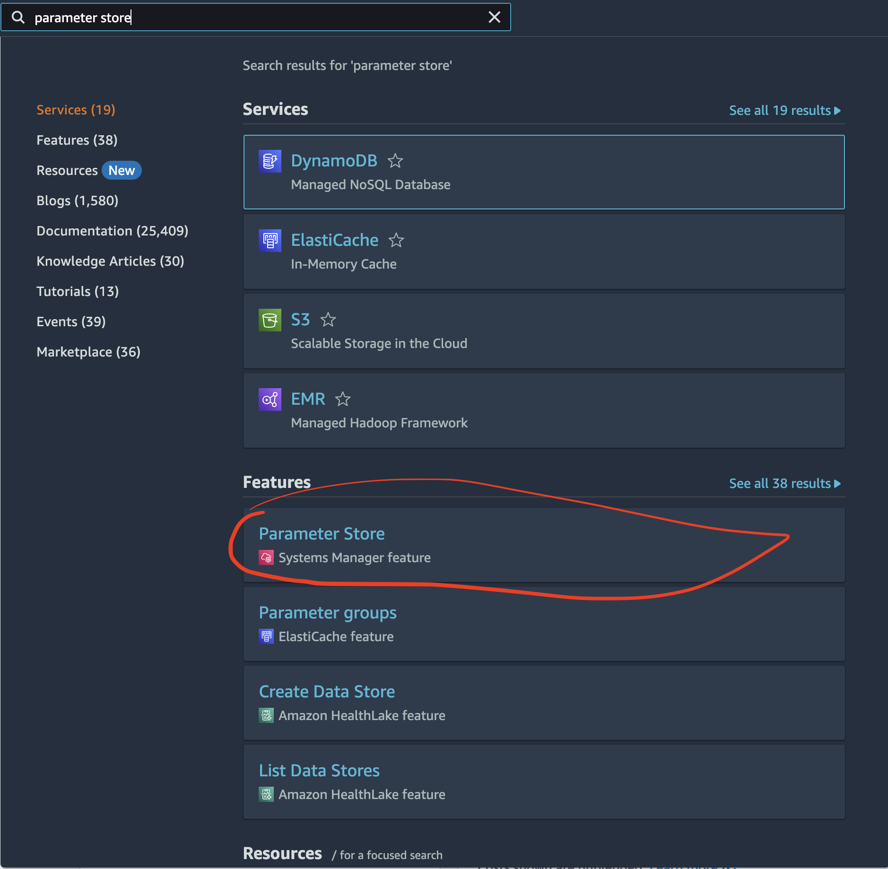Click the 'parameter store' search input
888x869 pixels.
tap(255, 17)
